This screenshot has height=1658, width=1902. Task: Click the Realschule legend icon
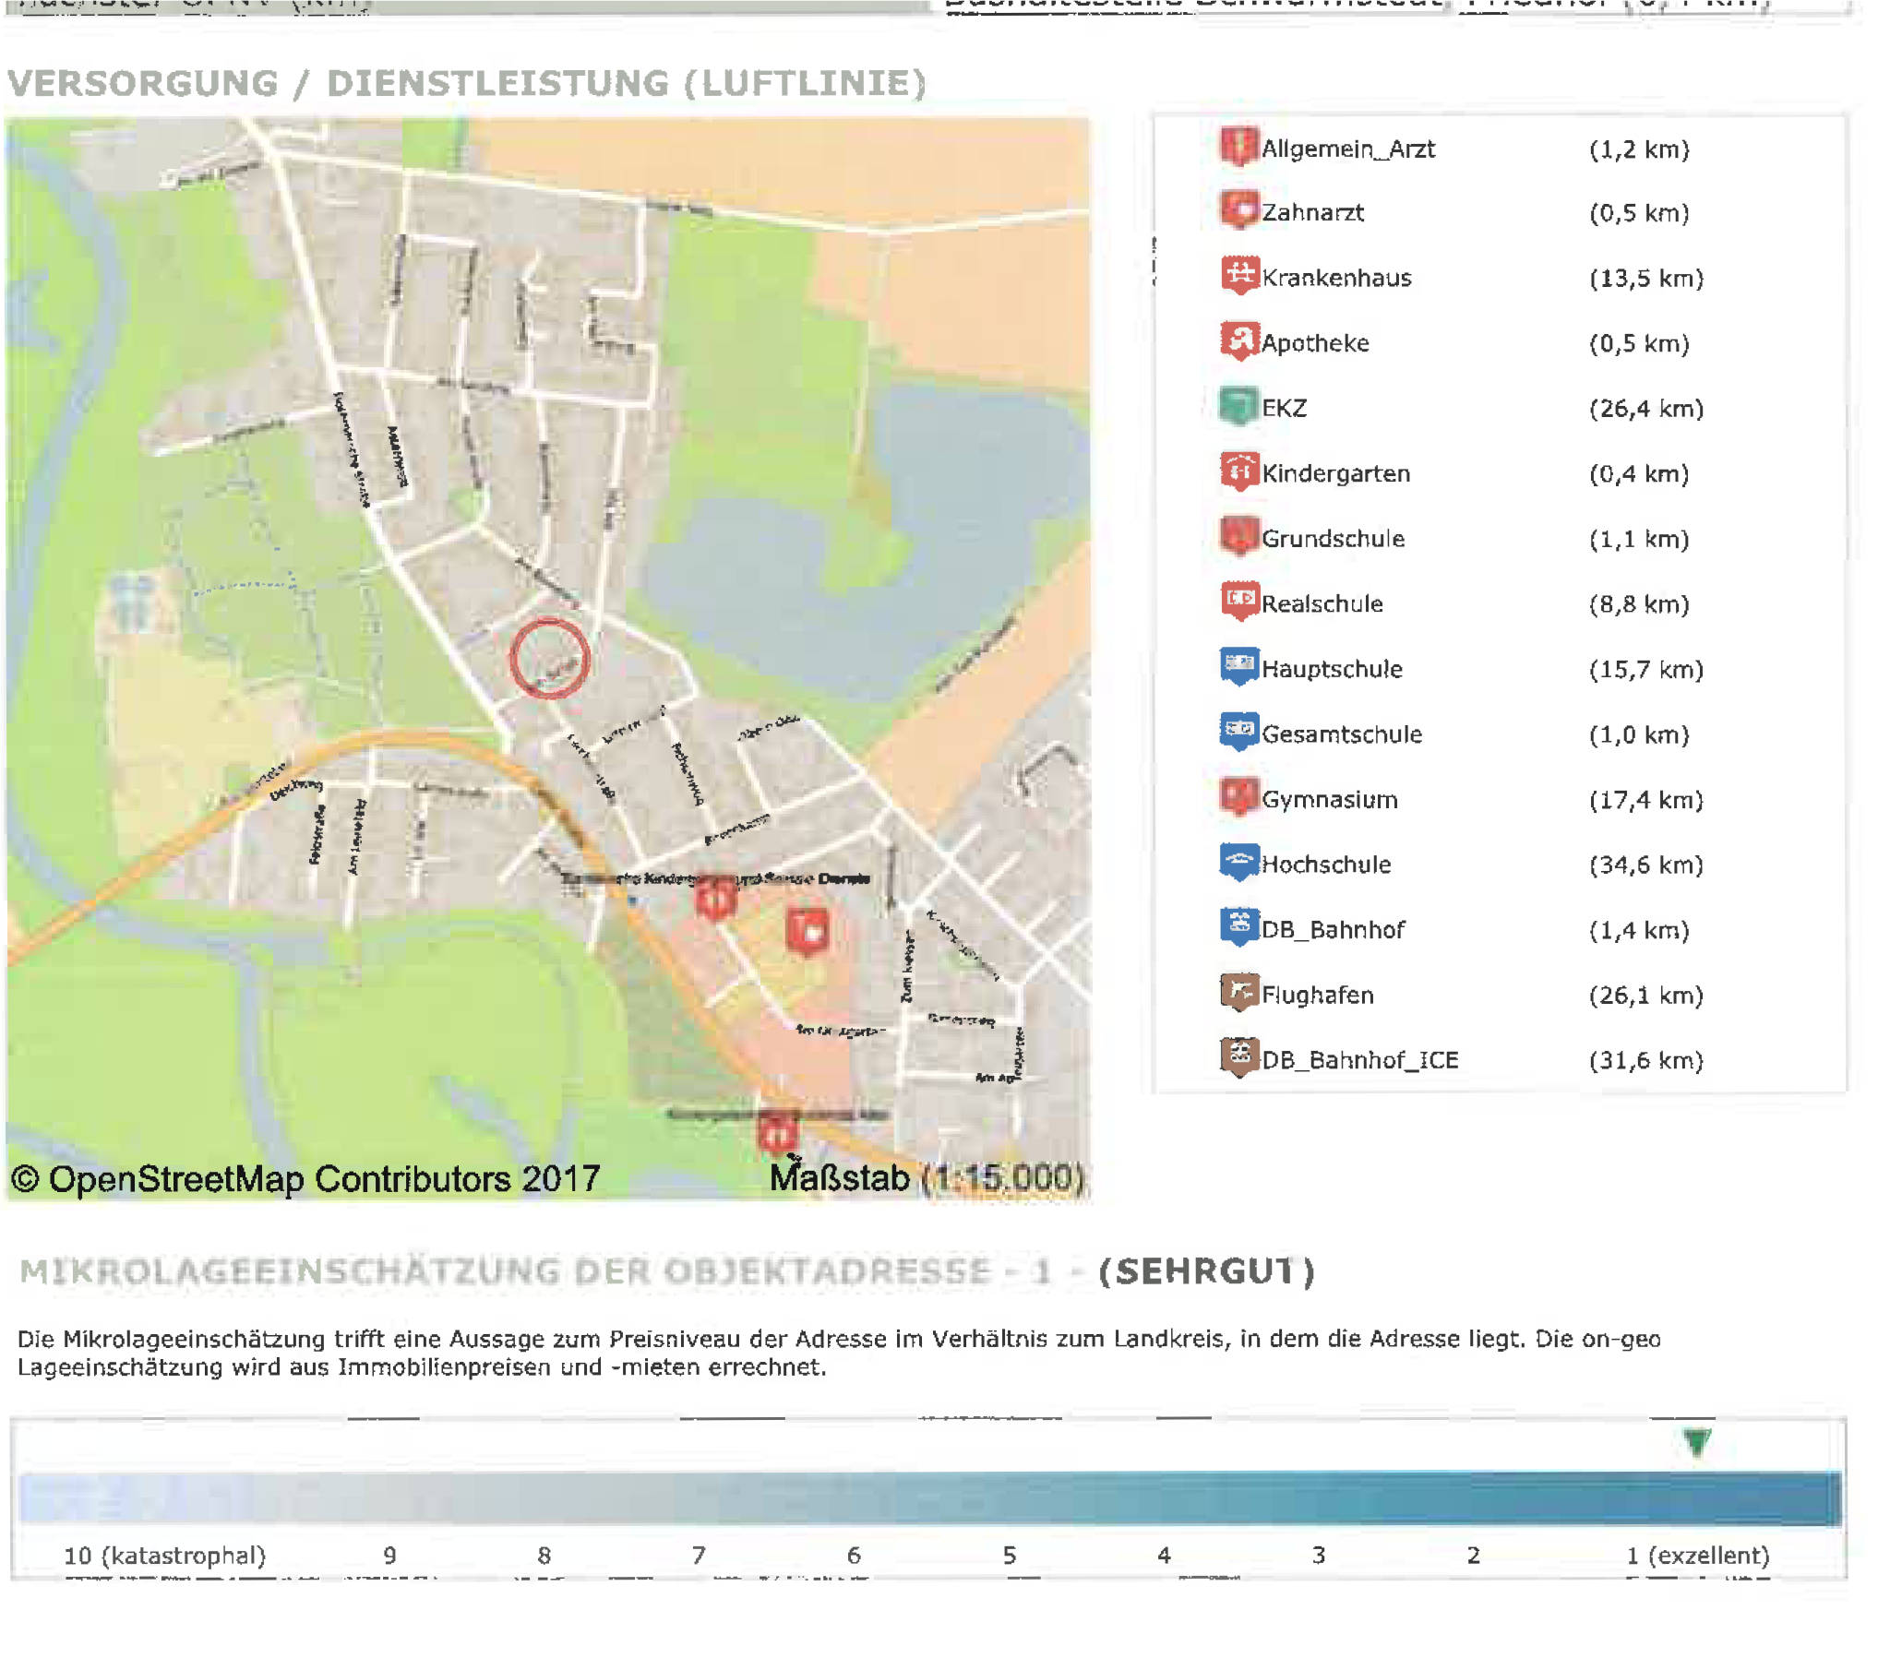pos(1238,602)
